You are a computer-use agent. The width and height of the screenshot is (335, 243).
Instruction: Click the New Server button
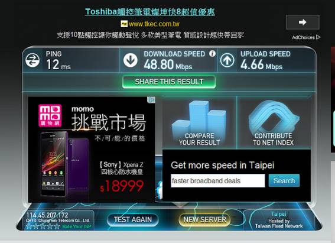tap(204, 219)
